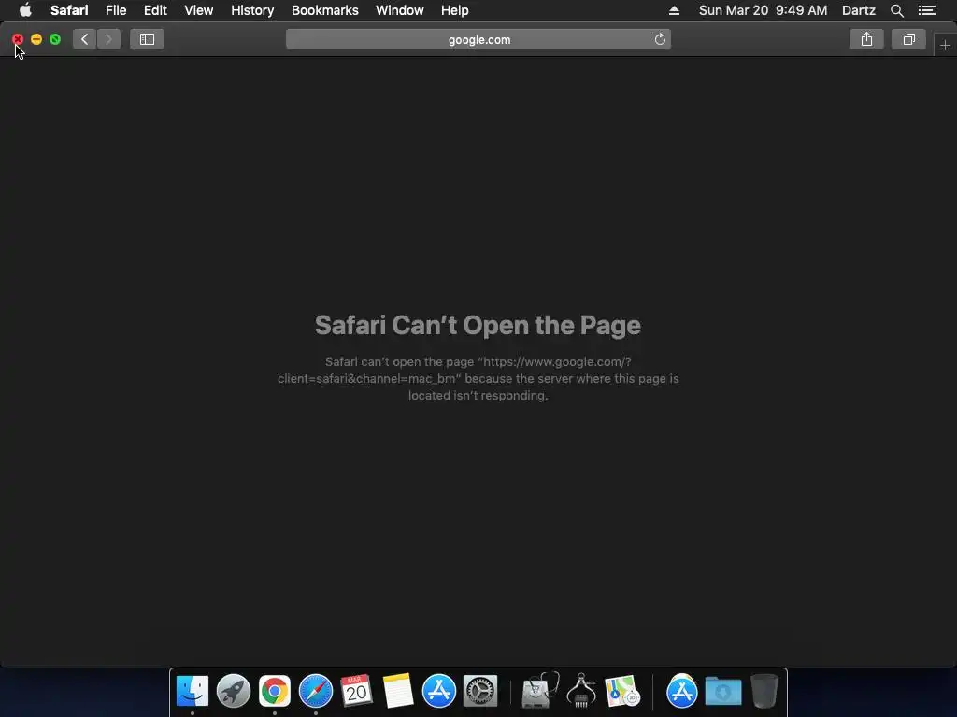Screen dimensions: 957x717
Task: Open the Downloads folder in Dock
Action: 723,692
